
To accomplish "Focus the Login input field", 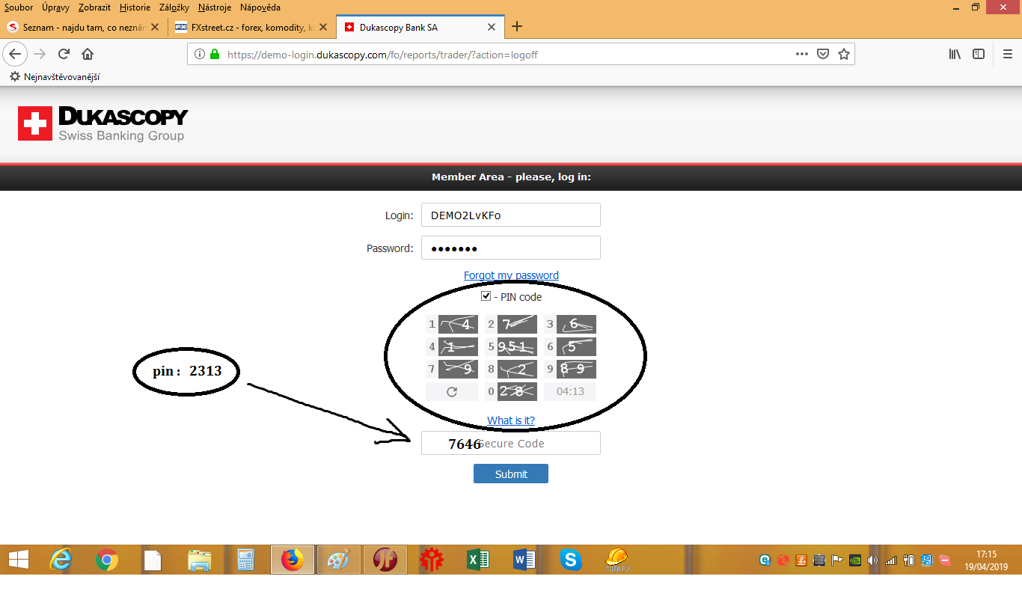I will 511,215.
